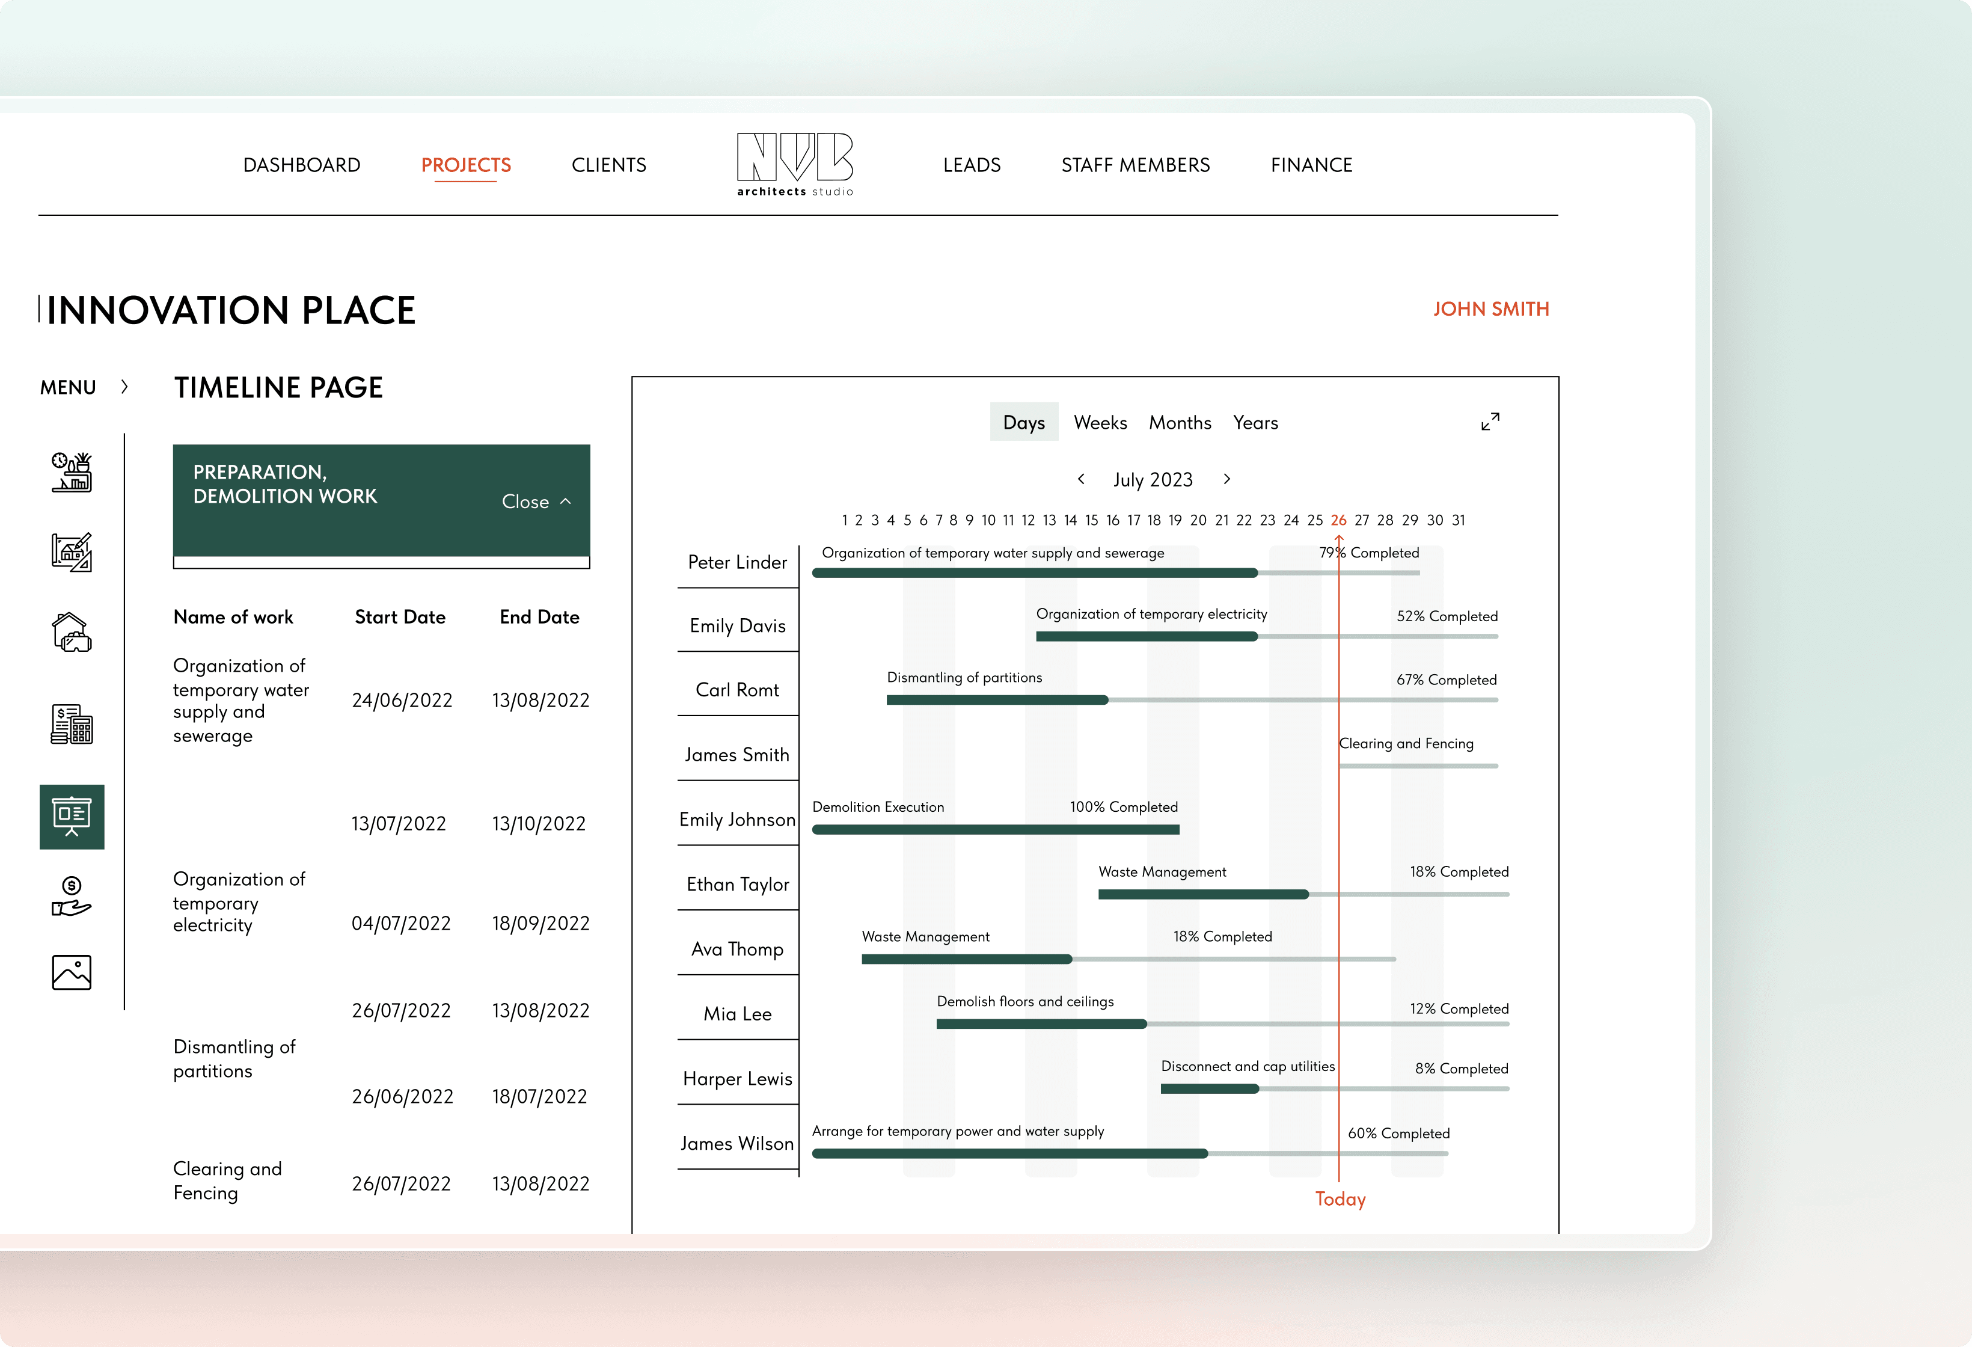Click the July 2023 month label

tap(1153, 479)
